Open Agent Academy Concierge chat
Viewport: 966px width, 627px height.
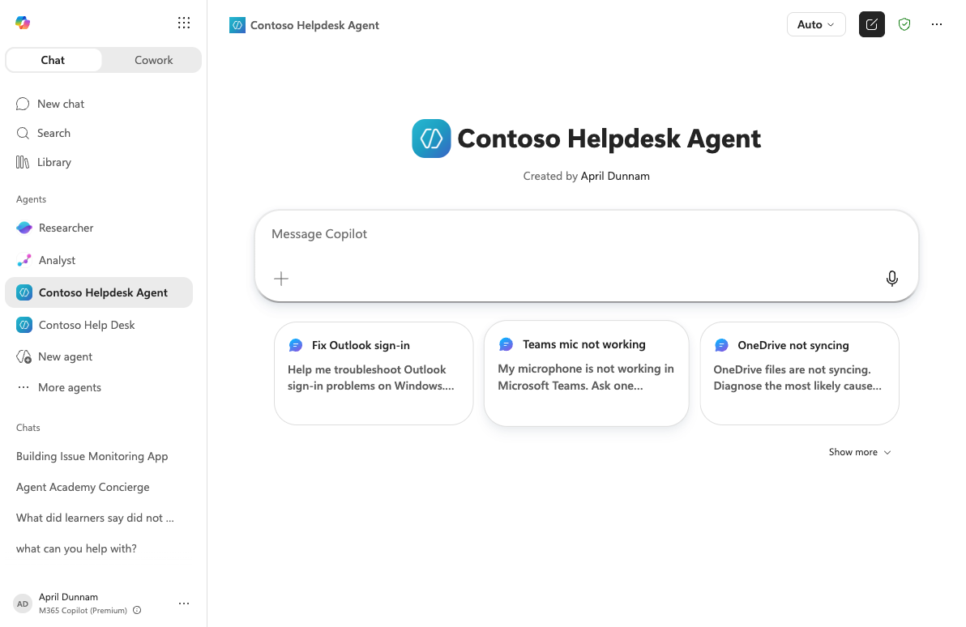pos(83,487)
